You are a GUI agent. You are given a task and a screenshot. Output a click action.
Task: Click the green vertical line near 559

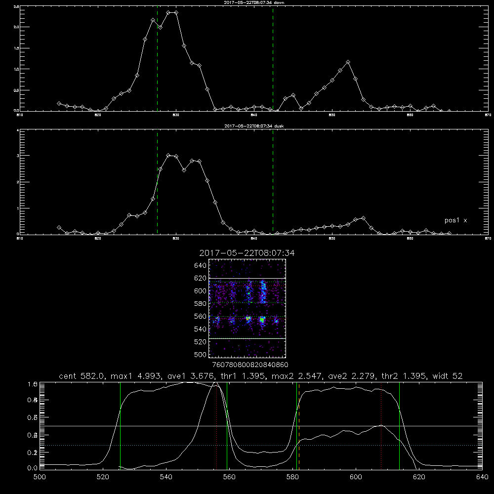coord(227,425)
